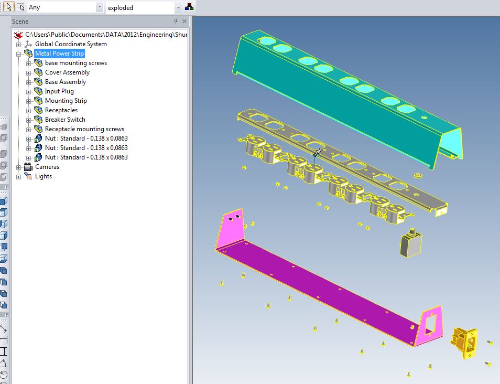Select Receptacle mounting screws item

pyautogui.click(x=84, y=129)
